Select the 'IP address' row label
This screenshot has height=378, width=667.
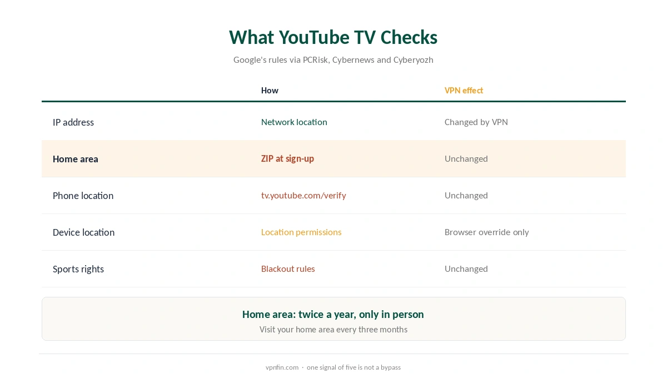[73, 122]
